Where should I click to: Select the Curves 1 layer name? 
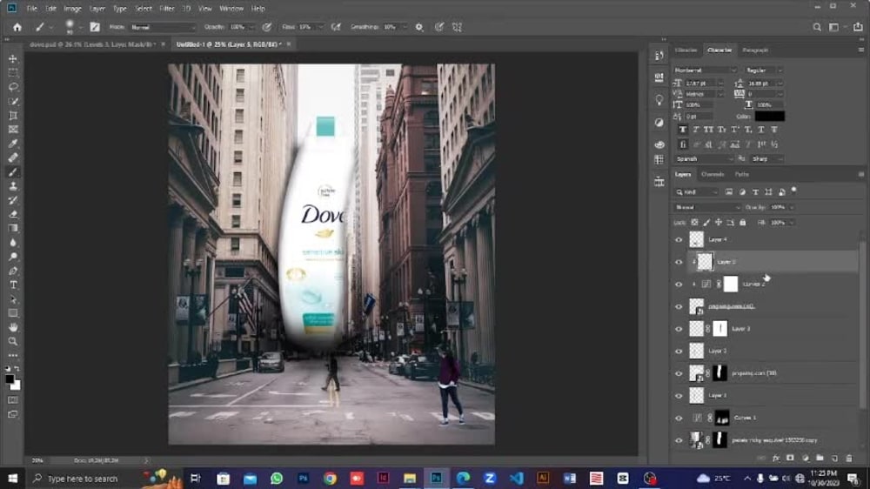746,418
